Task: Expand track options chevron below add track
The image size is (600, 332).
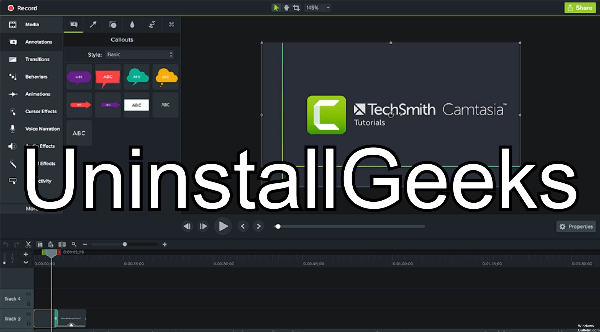Action: click(26, 262)
